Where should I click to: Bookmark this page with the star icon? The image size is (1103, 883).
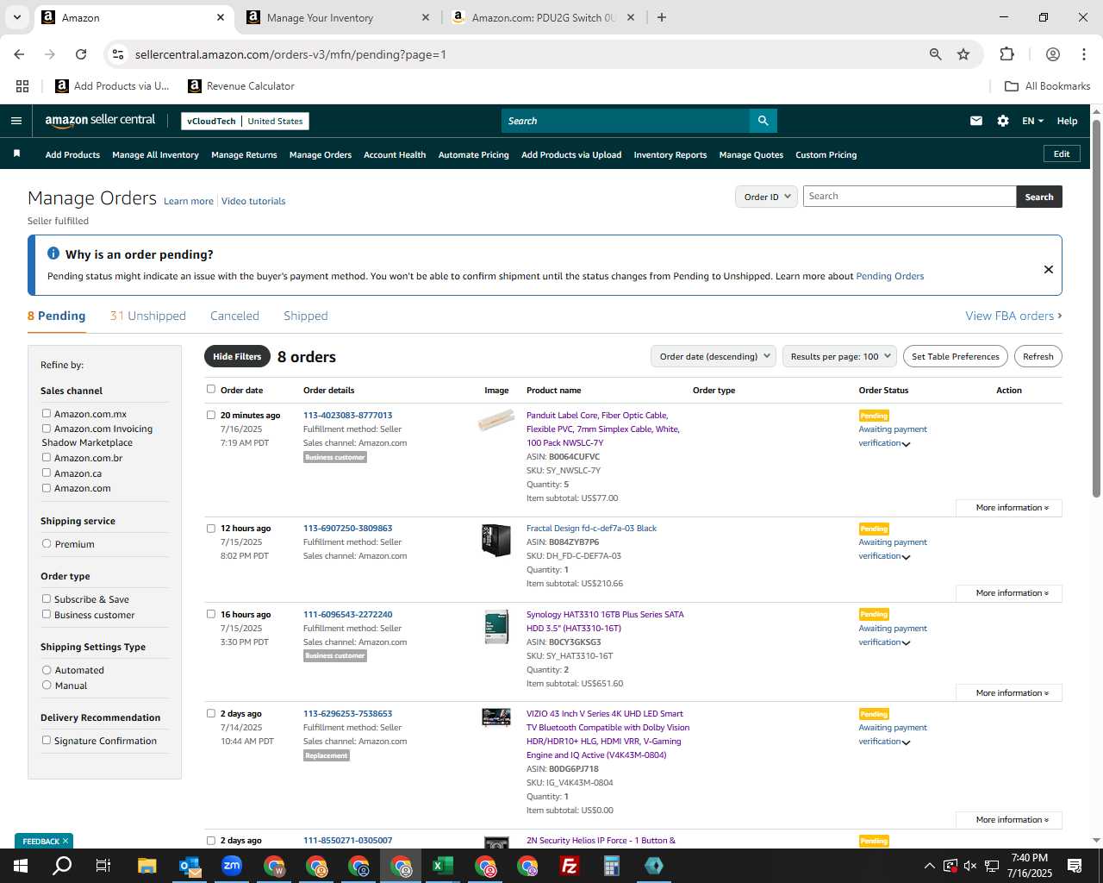963,54
